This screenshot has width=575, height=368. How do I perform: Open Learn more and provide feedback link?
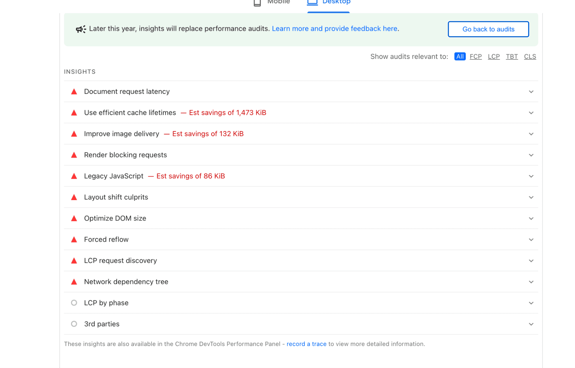click(335, 29)
